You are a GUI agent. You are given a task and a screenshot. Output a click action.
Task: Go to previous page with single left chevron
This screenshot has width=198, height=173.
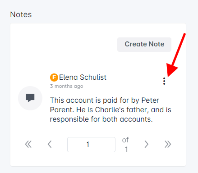(50, 144)
